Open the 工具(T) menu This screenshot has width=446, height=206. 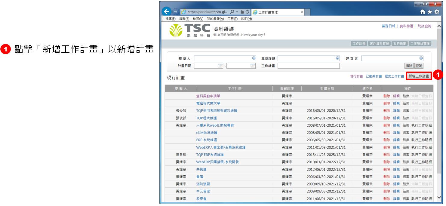pyautogui.click(x=232, y=19)
